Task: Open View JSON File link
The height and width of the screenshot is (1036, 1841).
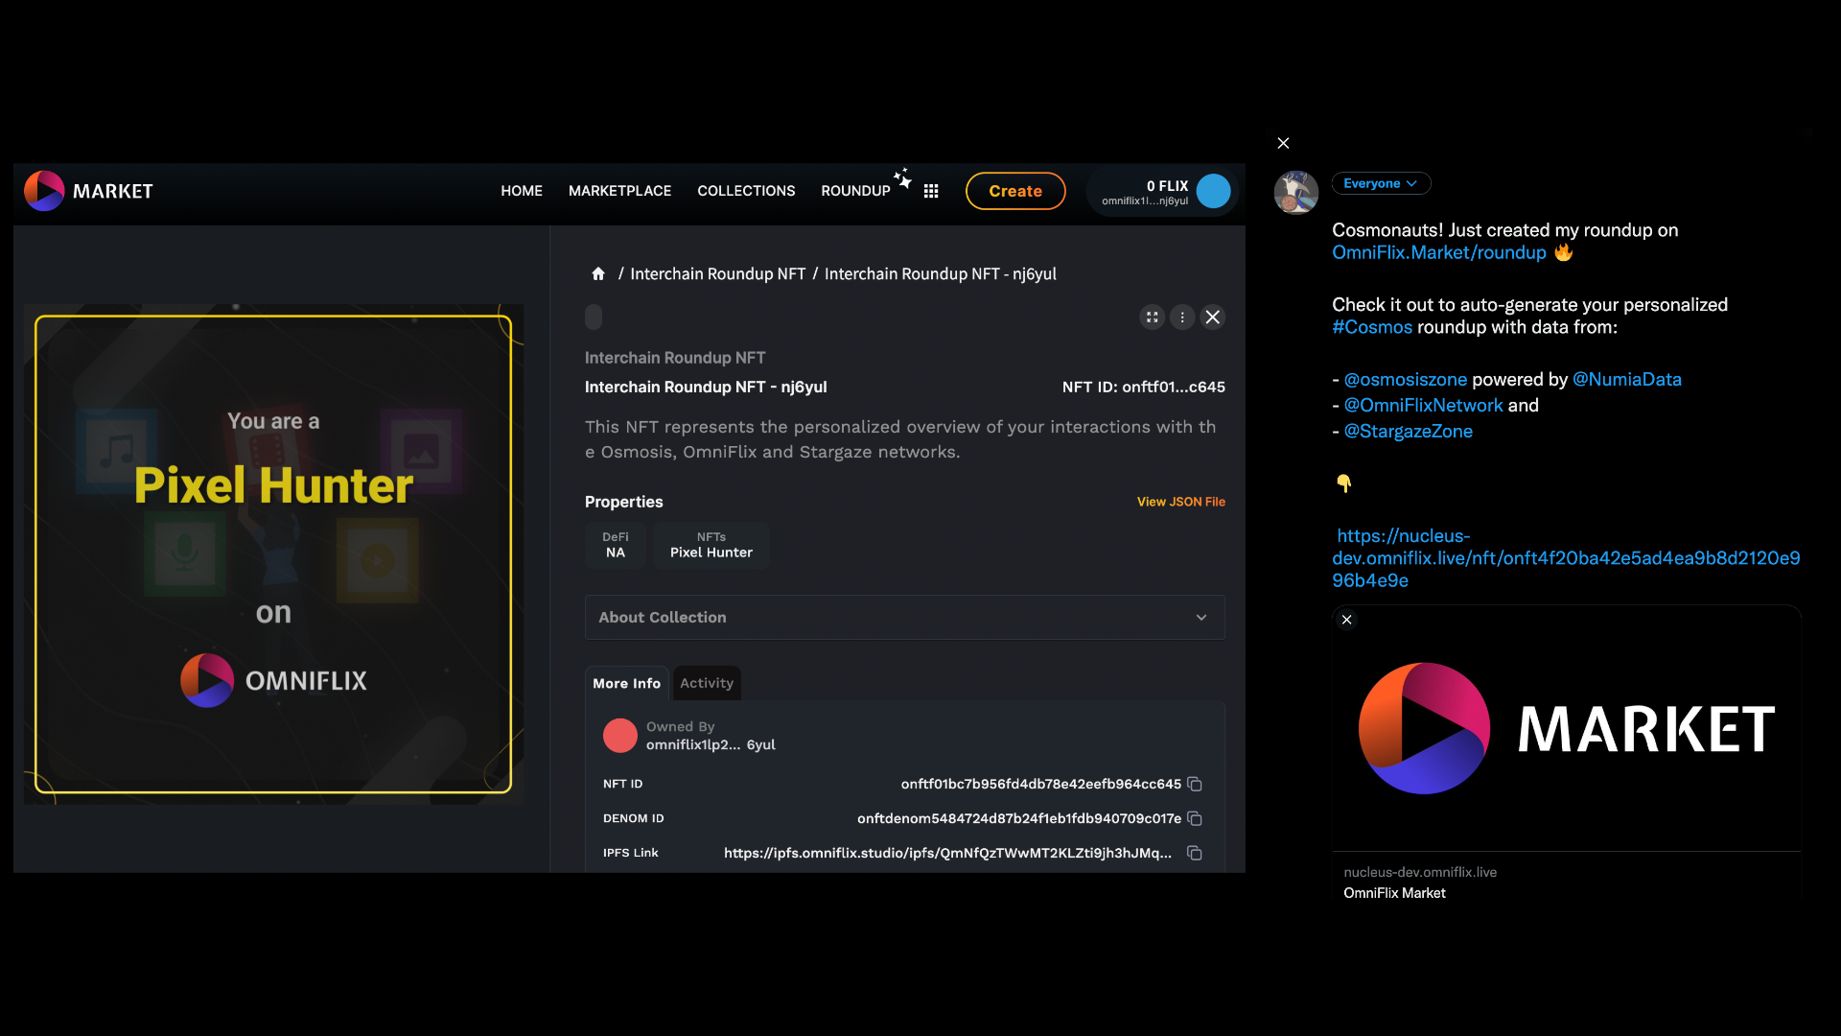Action: (1180, 502)
